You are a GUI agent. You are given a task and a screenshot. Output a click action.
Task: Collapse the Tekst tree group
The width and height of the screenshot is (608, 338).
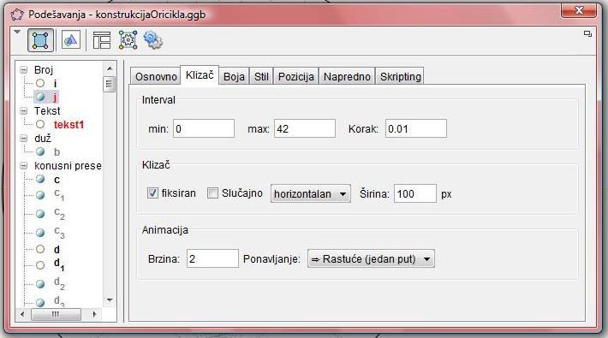pos(24,111)
